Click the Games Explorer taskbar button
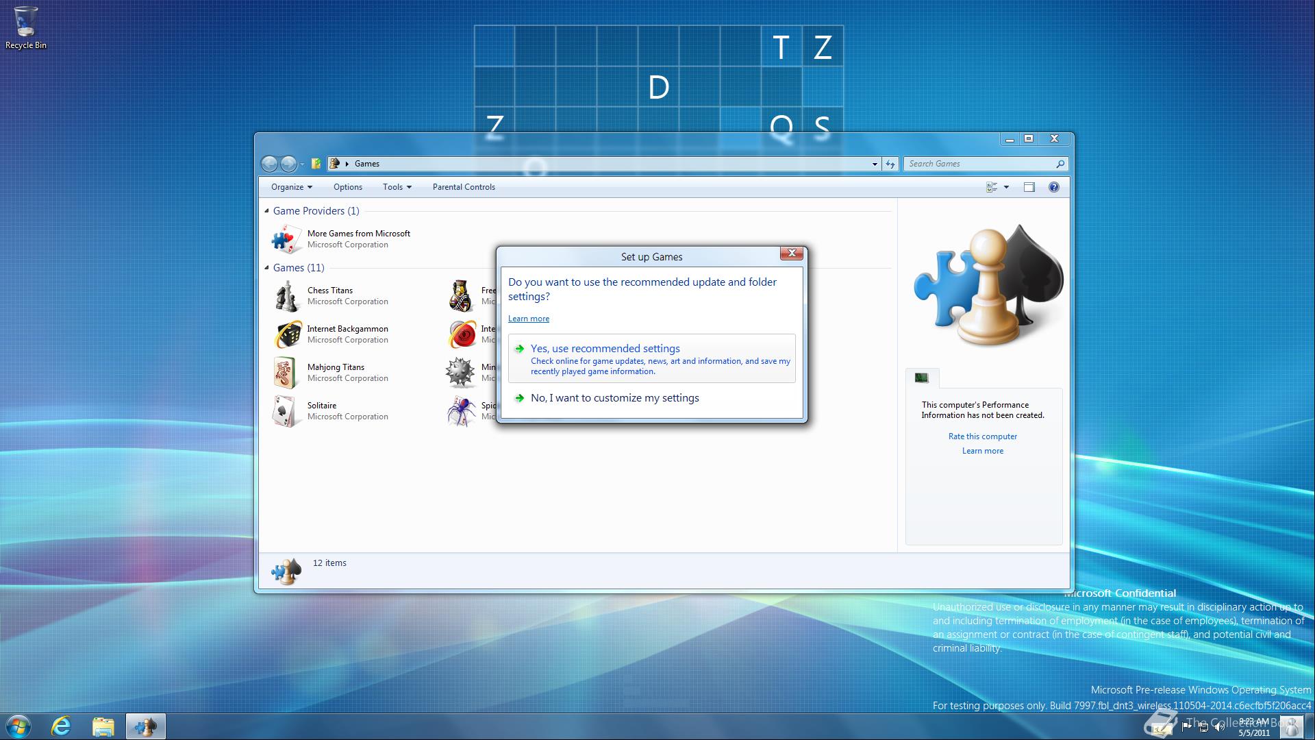The image size is (1315, 740). 145,726
